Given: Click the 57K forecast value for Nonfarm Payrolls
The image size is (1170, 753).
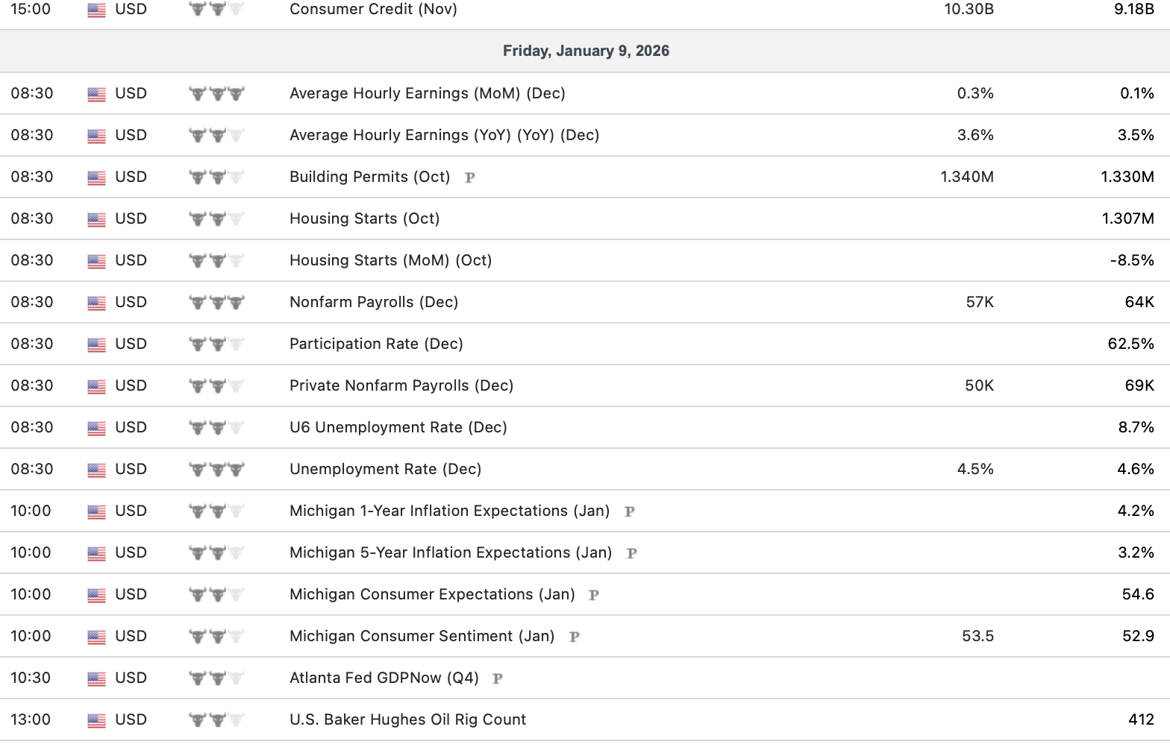Looking at the screenshot, I should (979, 302).
